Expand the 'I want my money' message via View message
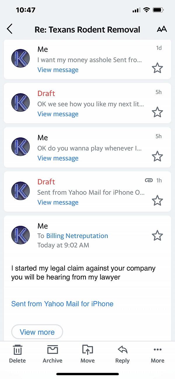175x379 pixels. coord(58,70)
